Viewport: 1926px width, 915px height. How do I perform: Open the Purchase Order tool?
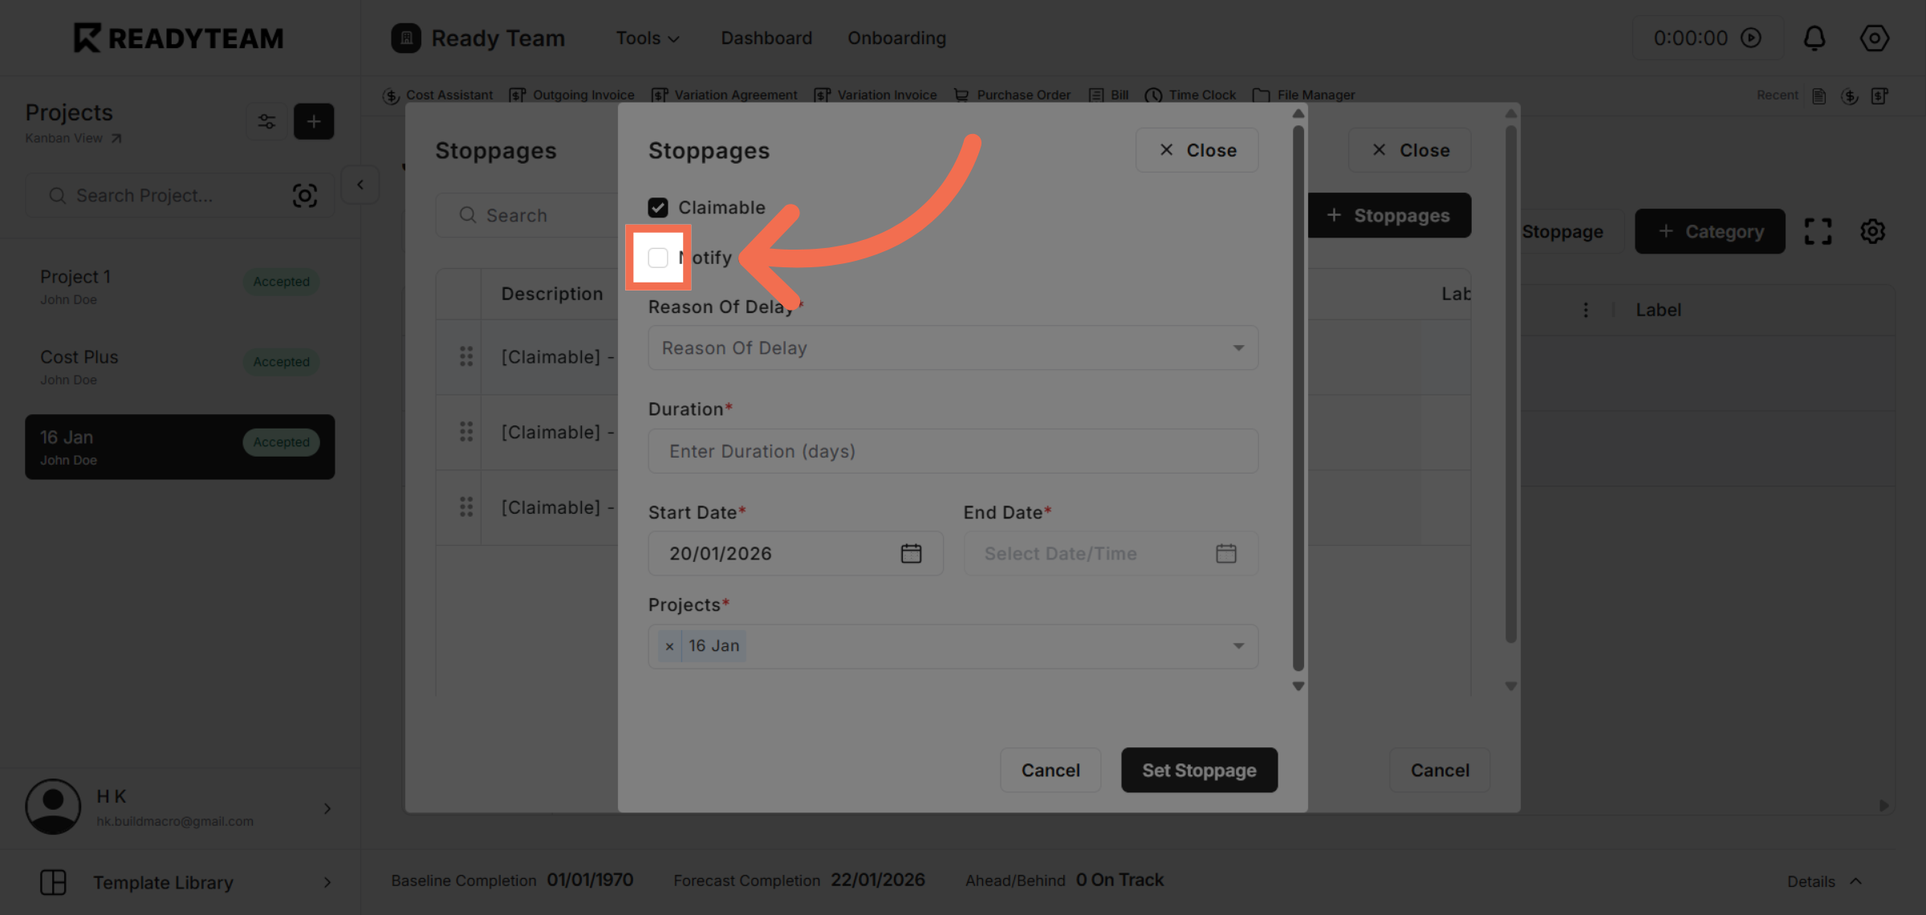click(x=1022, y=95)
